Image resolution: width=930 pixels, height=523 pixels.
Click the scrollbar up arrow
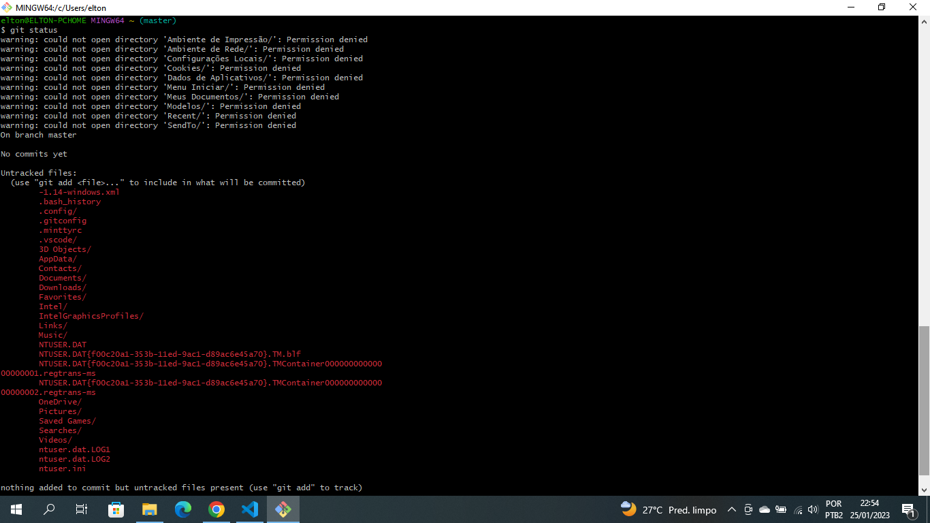click(x=924, y=21)
